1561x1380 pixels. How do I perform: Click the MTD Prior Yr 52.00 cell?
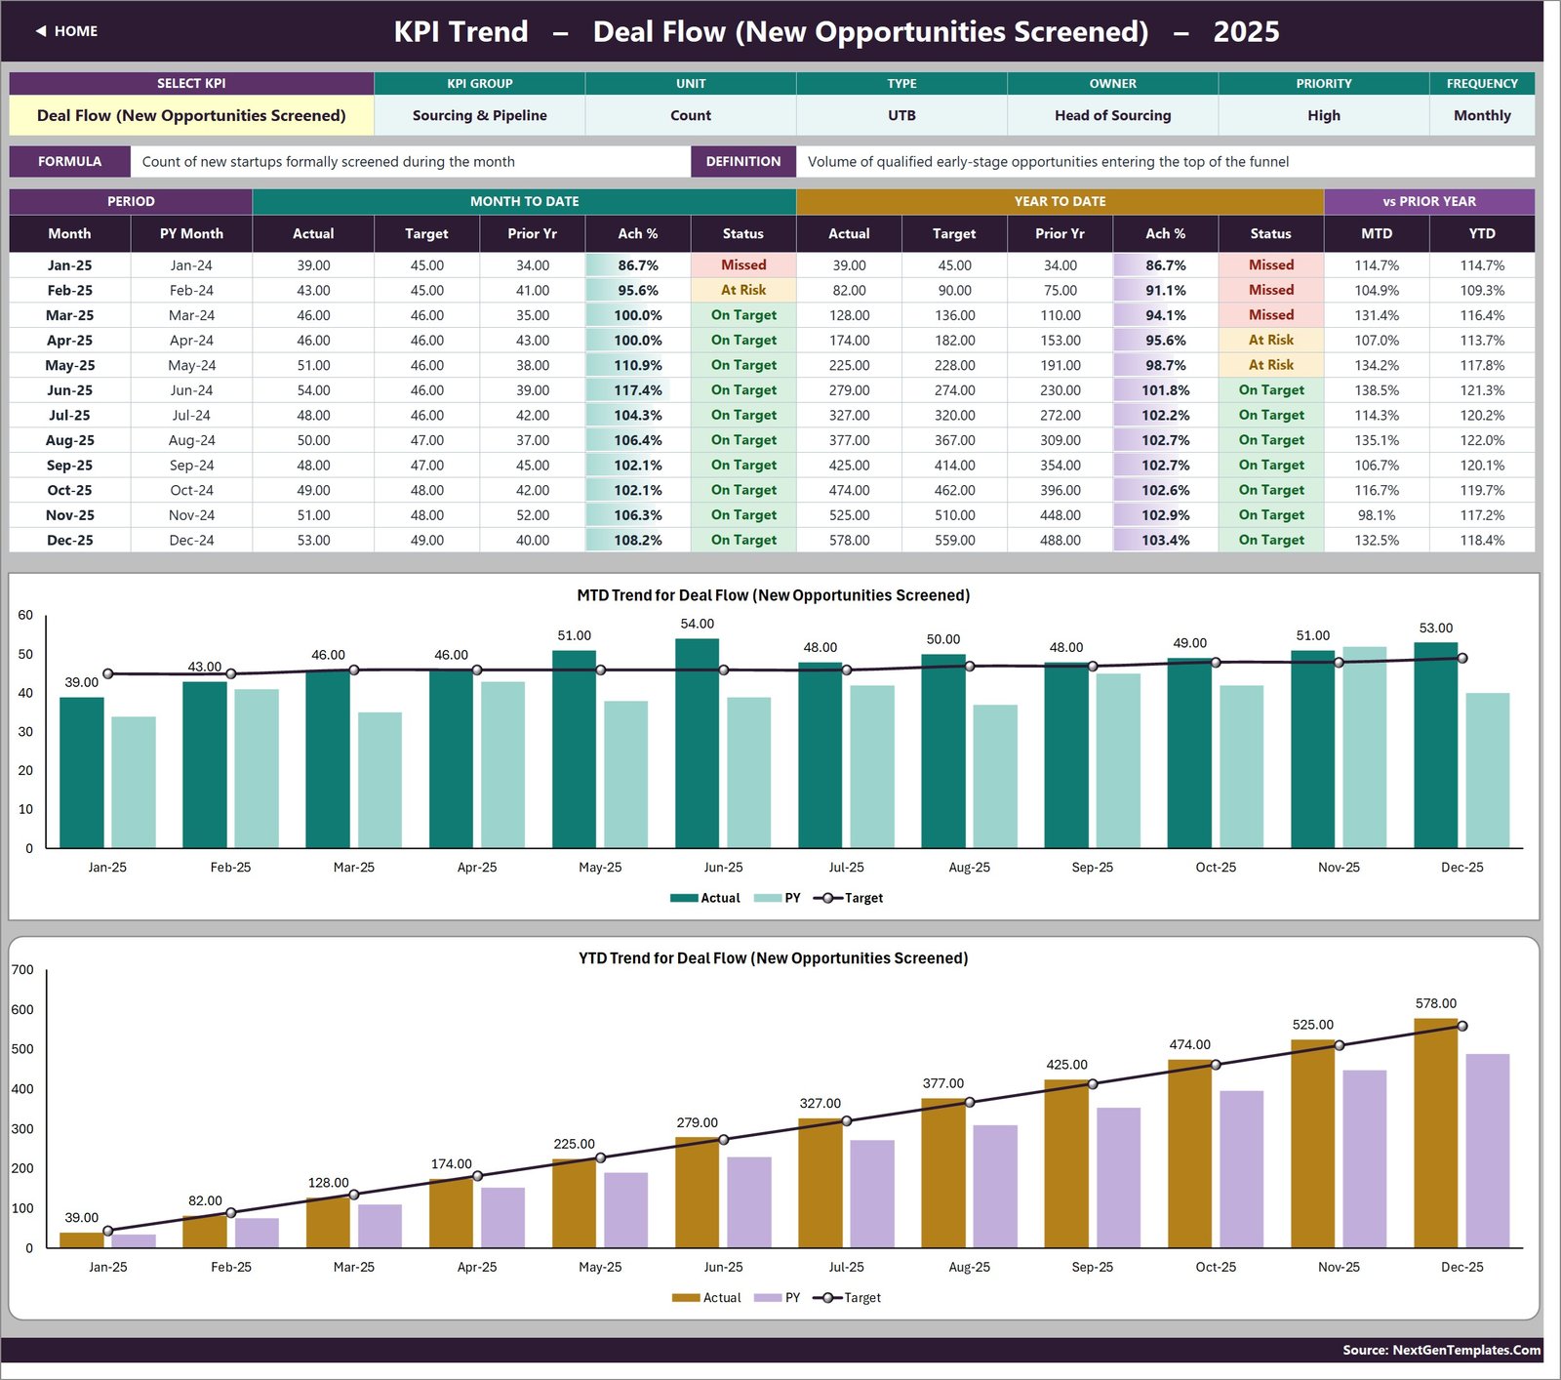(533, 515)
